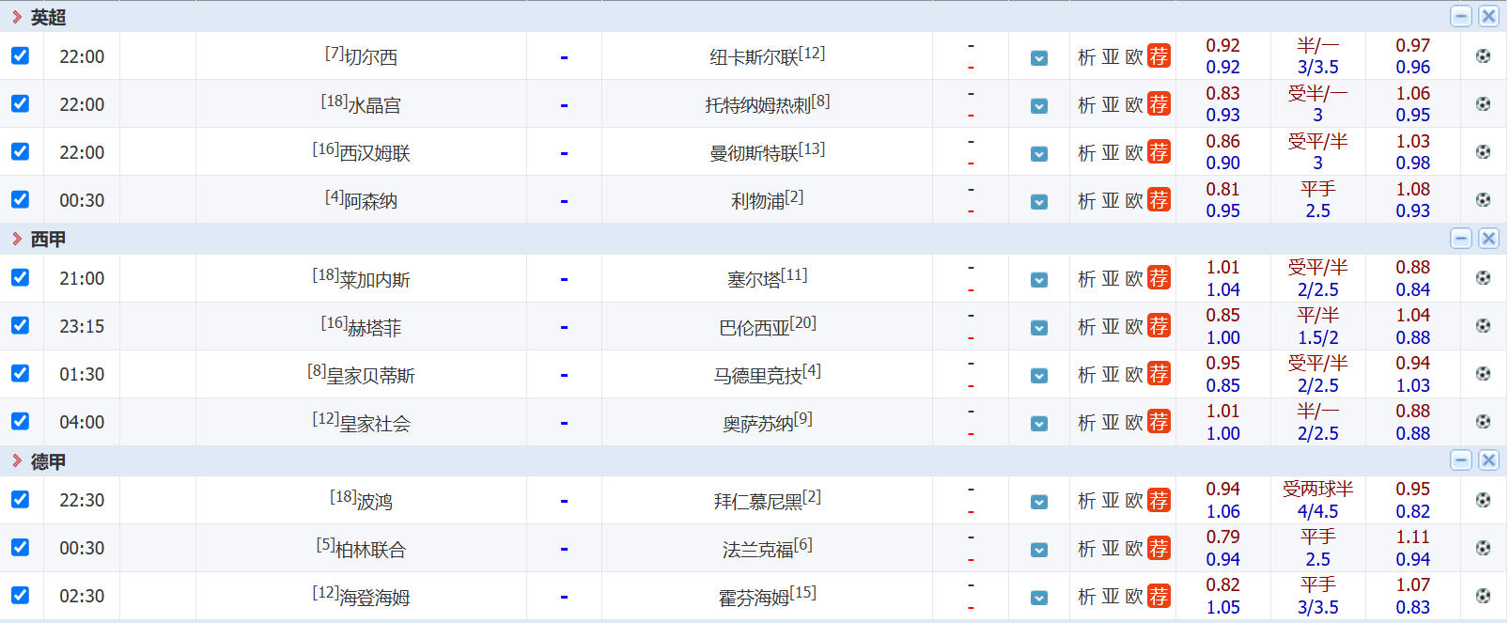Viewport: 1510px width, 623px height.
Task: Open 欧 European odds link for 西汉姆联
Action: coord(1134,153)
